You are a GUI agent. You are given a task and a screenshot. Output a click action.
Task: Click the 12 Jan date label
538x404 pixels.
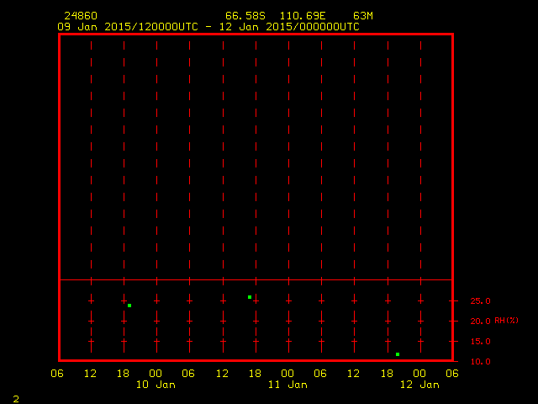pos(419,385)
